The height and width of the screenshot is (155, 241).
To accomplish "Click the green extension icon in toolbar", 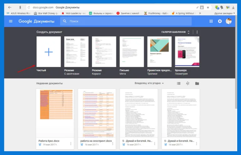I will (x=217, y=8).
